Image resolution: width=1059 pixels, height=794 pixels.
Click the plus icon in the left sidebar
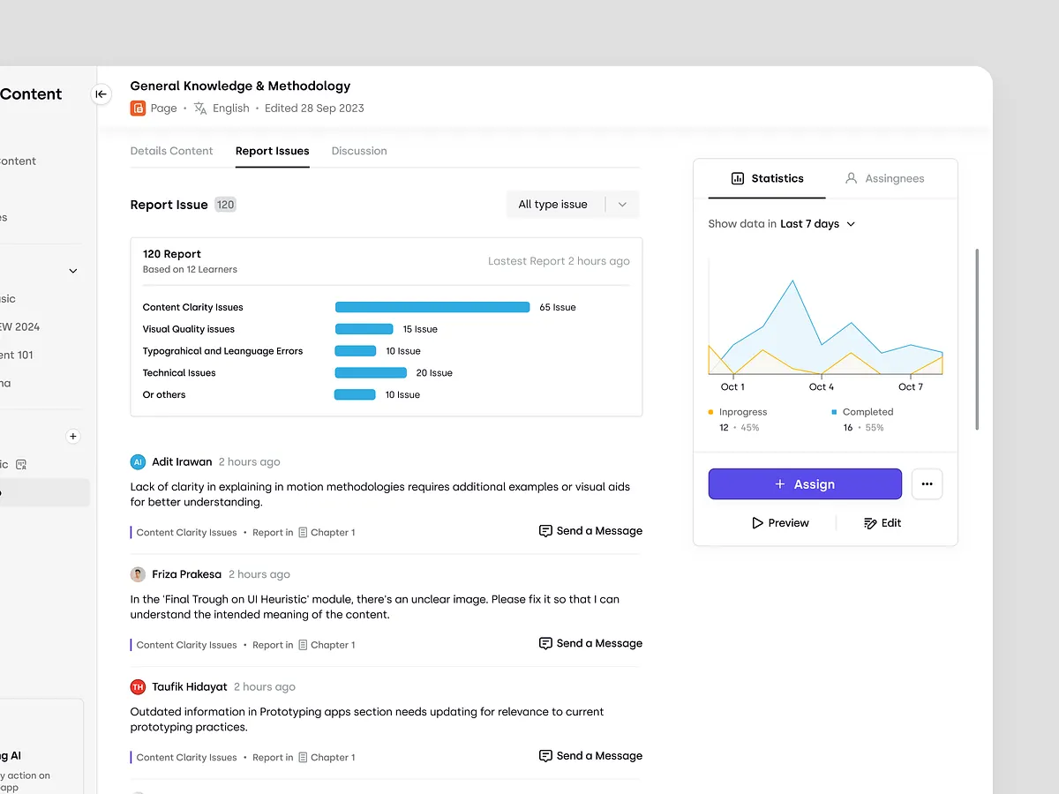point(73,436)
